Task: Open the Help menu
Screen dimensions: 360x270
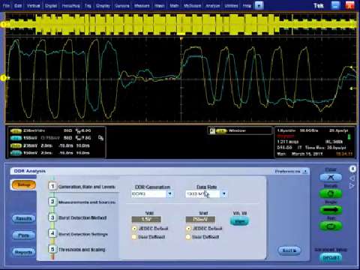Action: pos(247,5)
